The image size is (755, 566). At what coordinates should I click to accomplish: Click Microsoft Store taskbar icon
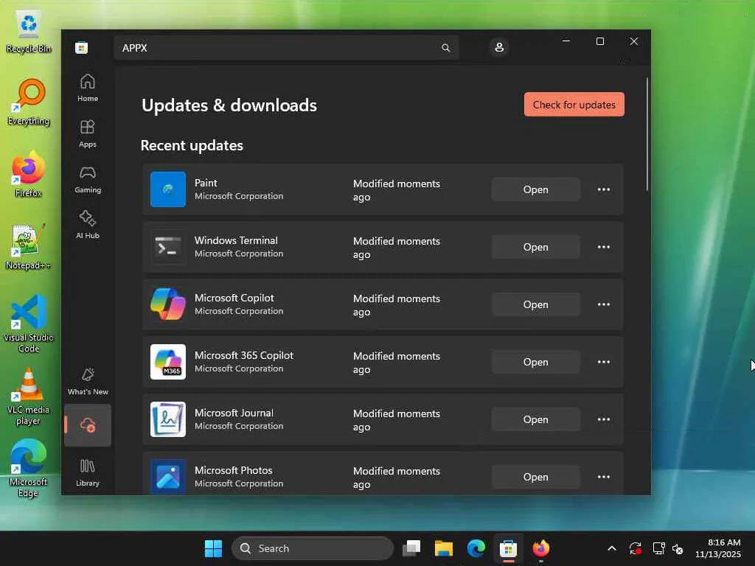point(508,548)
